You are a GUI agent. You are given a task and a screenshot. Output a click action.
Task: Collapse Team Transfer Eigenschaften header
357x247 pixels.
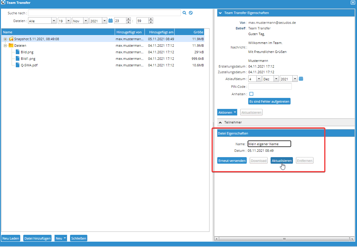[x=221, y=13]
